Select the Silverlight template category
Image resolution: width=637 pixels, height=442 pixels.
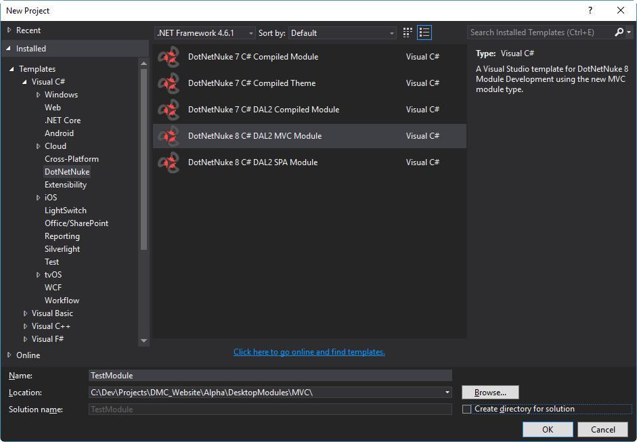(x=62, y=249)
